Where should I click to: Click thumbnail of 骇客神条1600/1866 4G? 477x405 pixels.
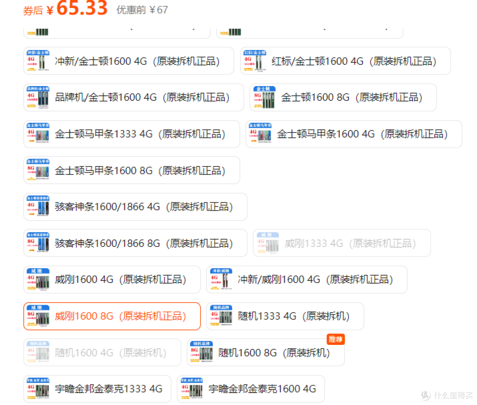pyautogui.click(x=38, y=207)
